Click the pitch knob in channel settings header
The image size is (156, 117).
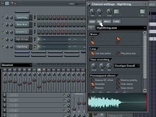(x=109, y=11)
